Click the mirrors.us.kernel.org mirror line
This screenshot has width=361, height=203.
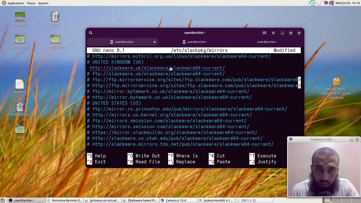pyautogui.click(x=169, y=115)
